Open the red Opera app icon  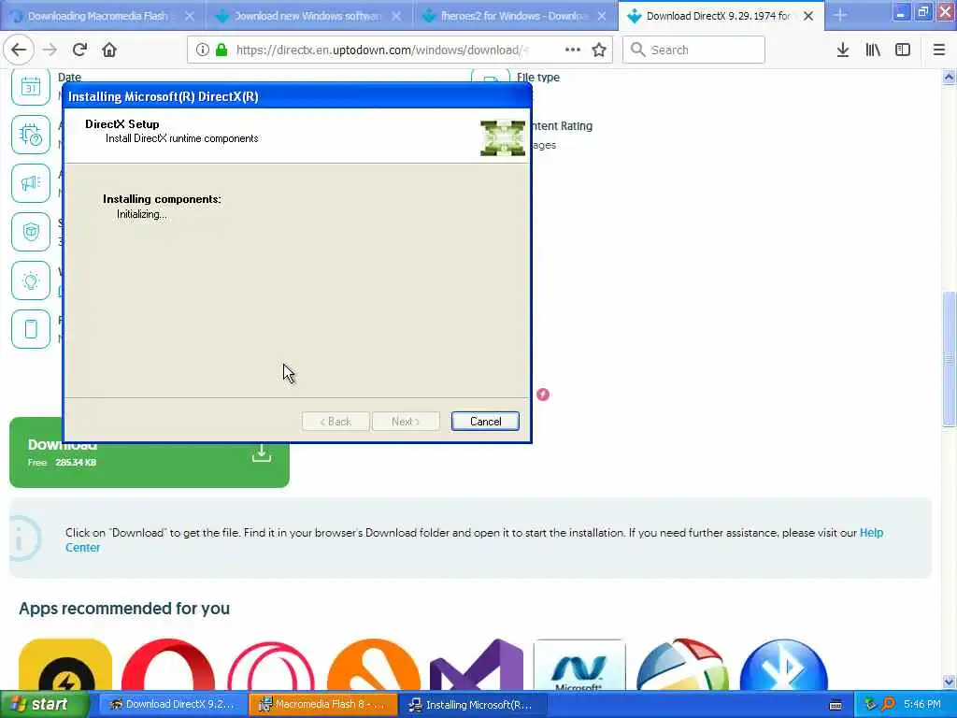[168, 665]
